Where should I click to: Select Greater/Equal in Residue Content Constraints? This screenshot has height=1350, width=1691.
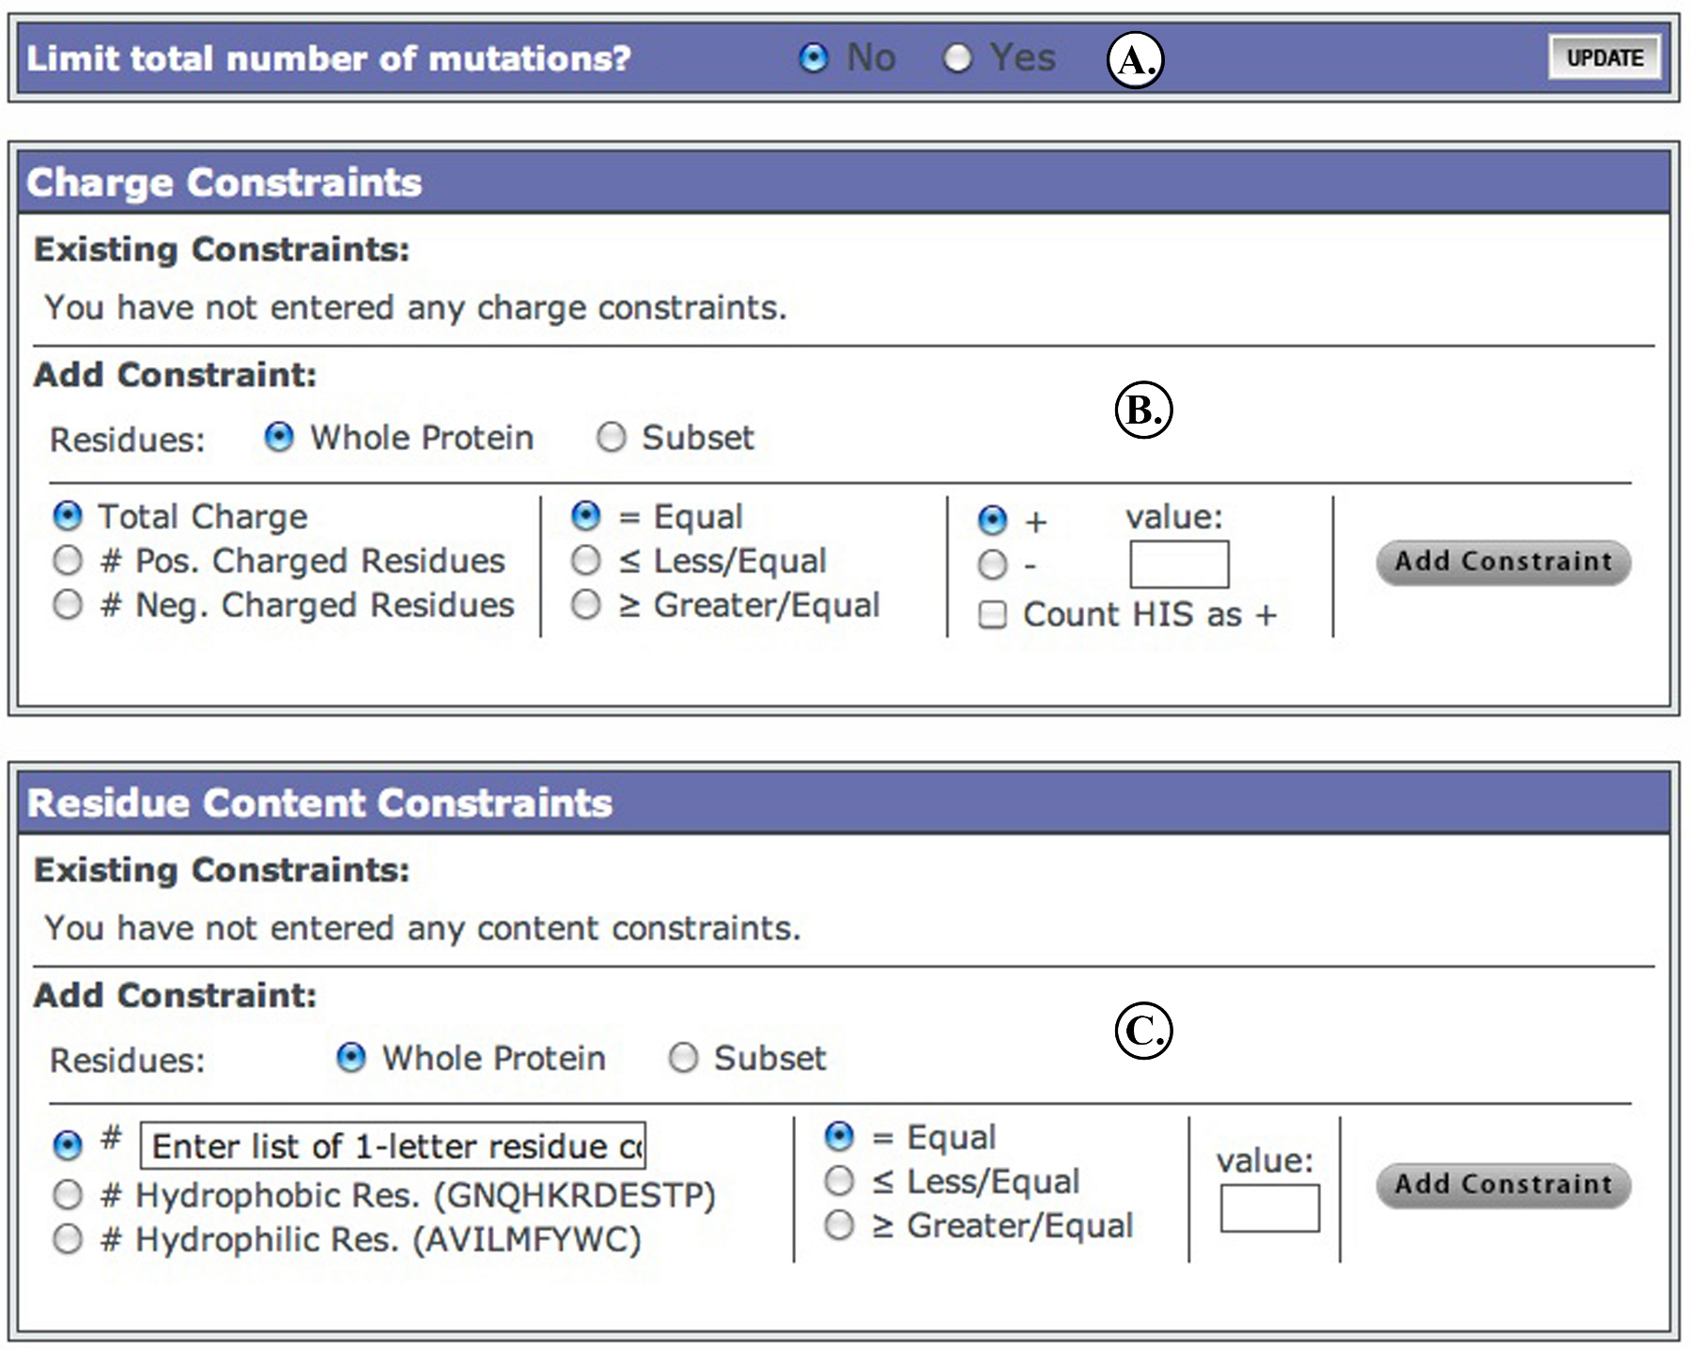(x=839, y=1225)
